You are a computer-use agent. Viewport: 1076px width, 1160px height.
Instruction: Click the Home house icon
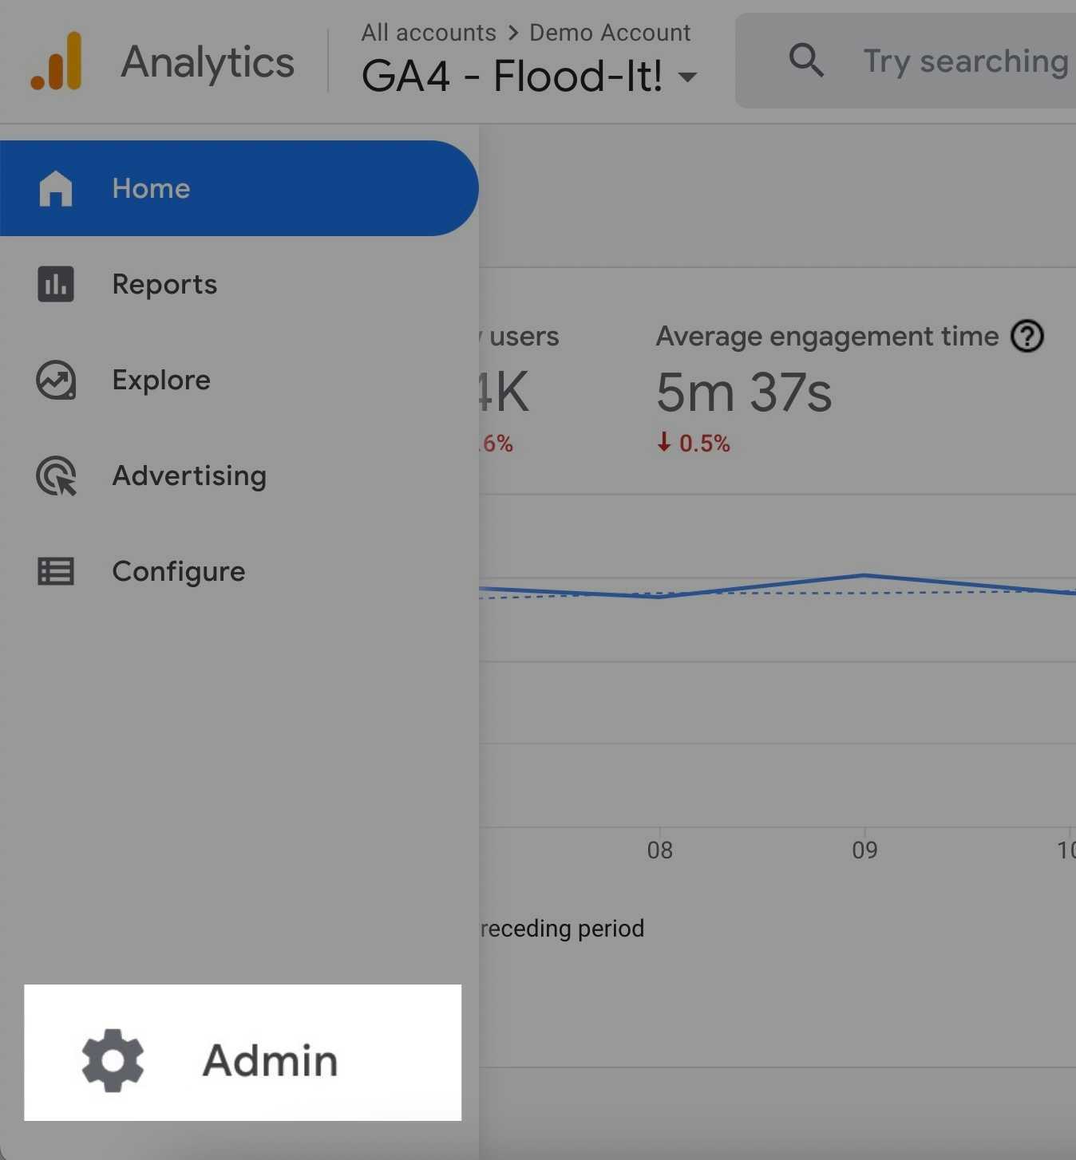tap(56, 188)
